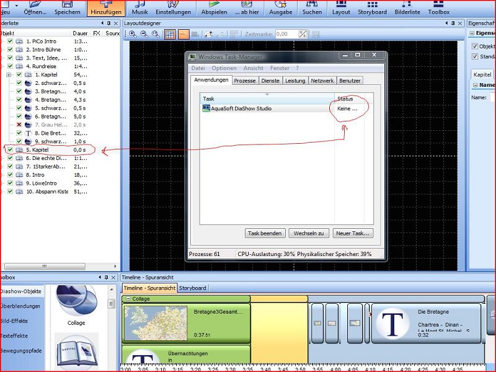496x372 pixels.
Task: Uncheck the checkbox for 5. Kapitel
Action: (11, 150)
